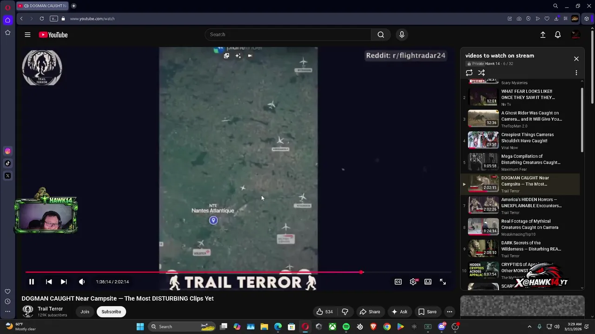
Task: Open the Trail Terror channel avatar
Action: coord(28,312)
